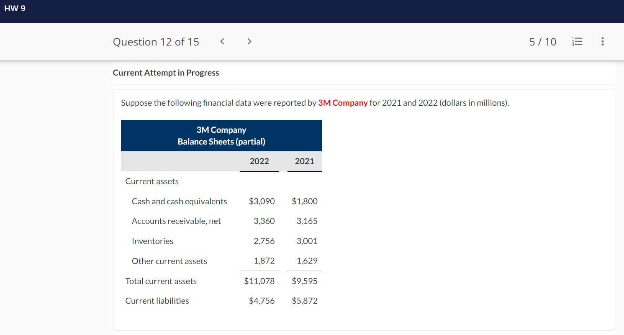Image resolution: width=624 pixels, height=335 pixels.
Task: Advance using the next question chevron
Action: pos(249,41)
